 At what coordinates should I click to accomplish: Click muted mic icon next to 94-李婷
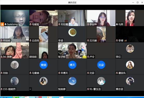tap(2, 57)
